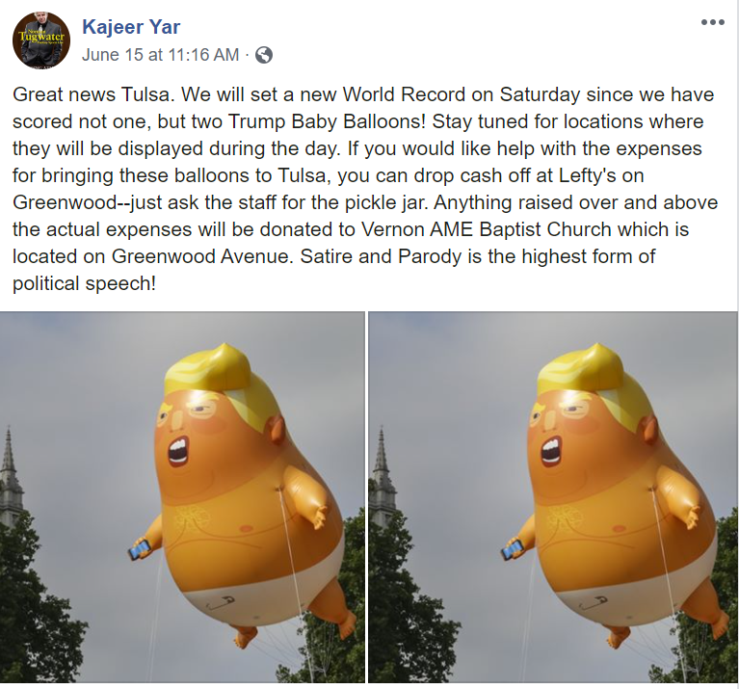Click the public globe privacy icon
This screenshot has width=739, height=689.
tap(263, 55)
